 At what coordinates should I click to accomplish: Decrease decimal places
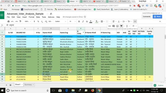click(42, 21)
